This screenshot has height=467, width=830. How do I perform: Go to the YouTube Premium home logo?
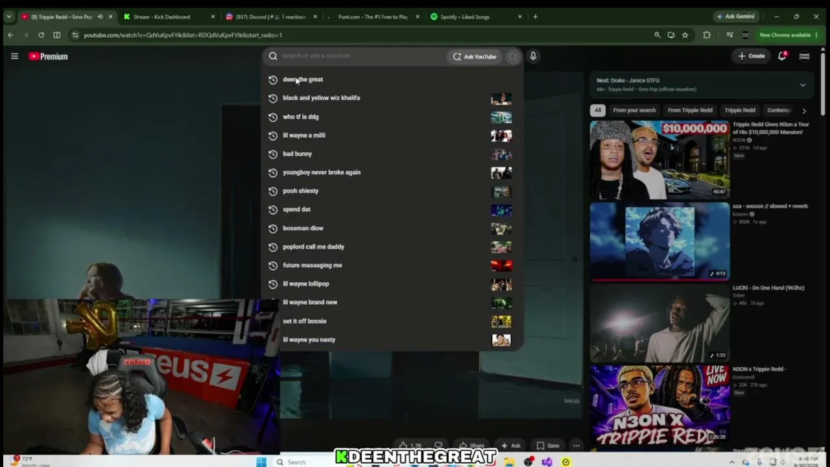tap(48, 56)
